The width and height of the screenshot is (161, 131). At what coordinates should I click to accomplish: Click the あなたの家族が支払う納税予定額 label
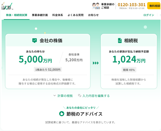[129, 52]
